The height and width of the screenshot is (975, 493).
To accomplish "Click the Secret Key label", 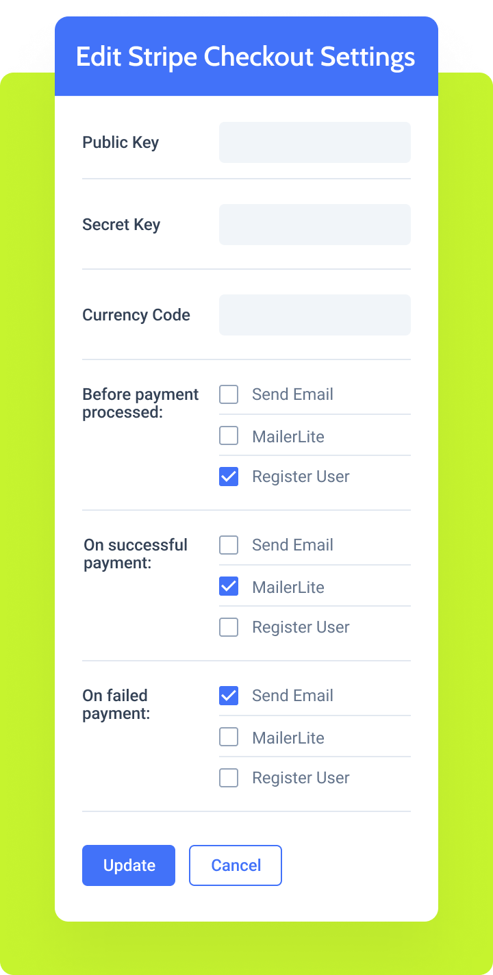I will tap(121, 225).
